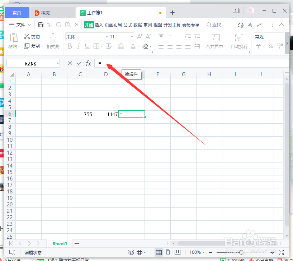Select the 格式刷 format painter
Image resolution: width=293 pixels, height=261 pixels.
[x=53, y=41]
